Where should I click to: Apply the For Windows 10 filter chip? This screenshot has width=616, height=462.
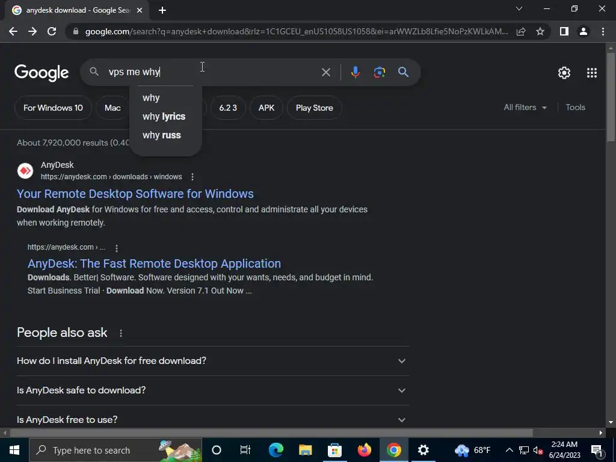(53, 108)
